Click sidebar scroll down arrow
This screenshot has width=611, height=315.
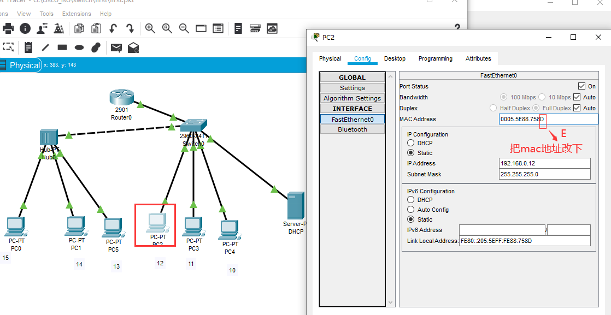click(x=391, y=302)
